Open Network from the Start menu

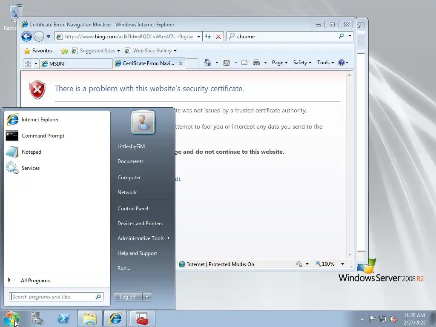(143, 192)
